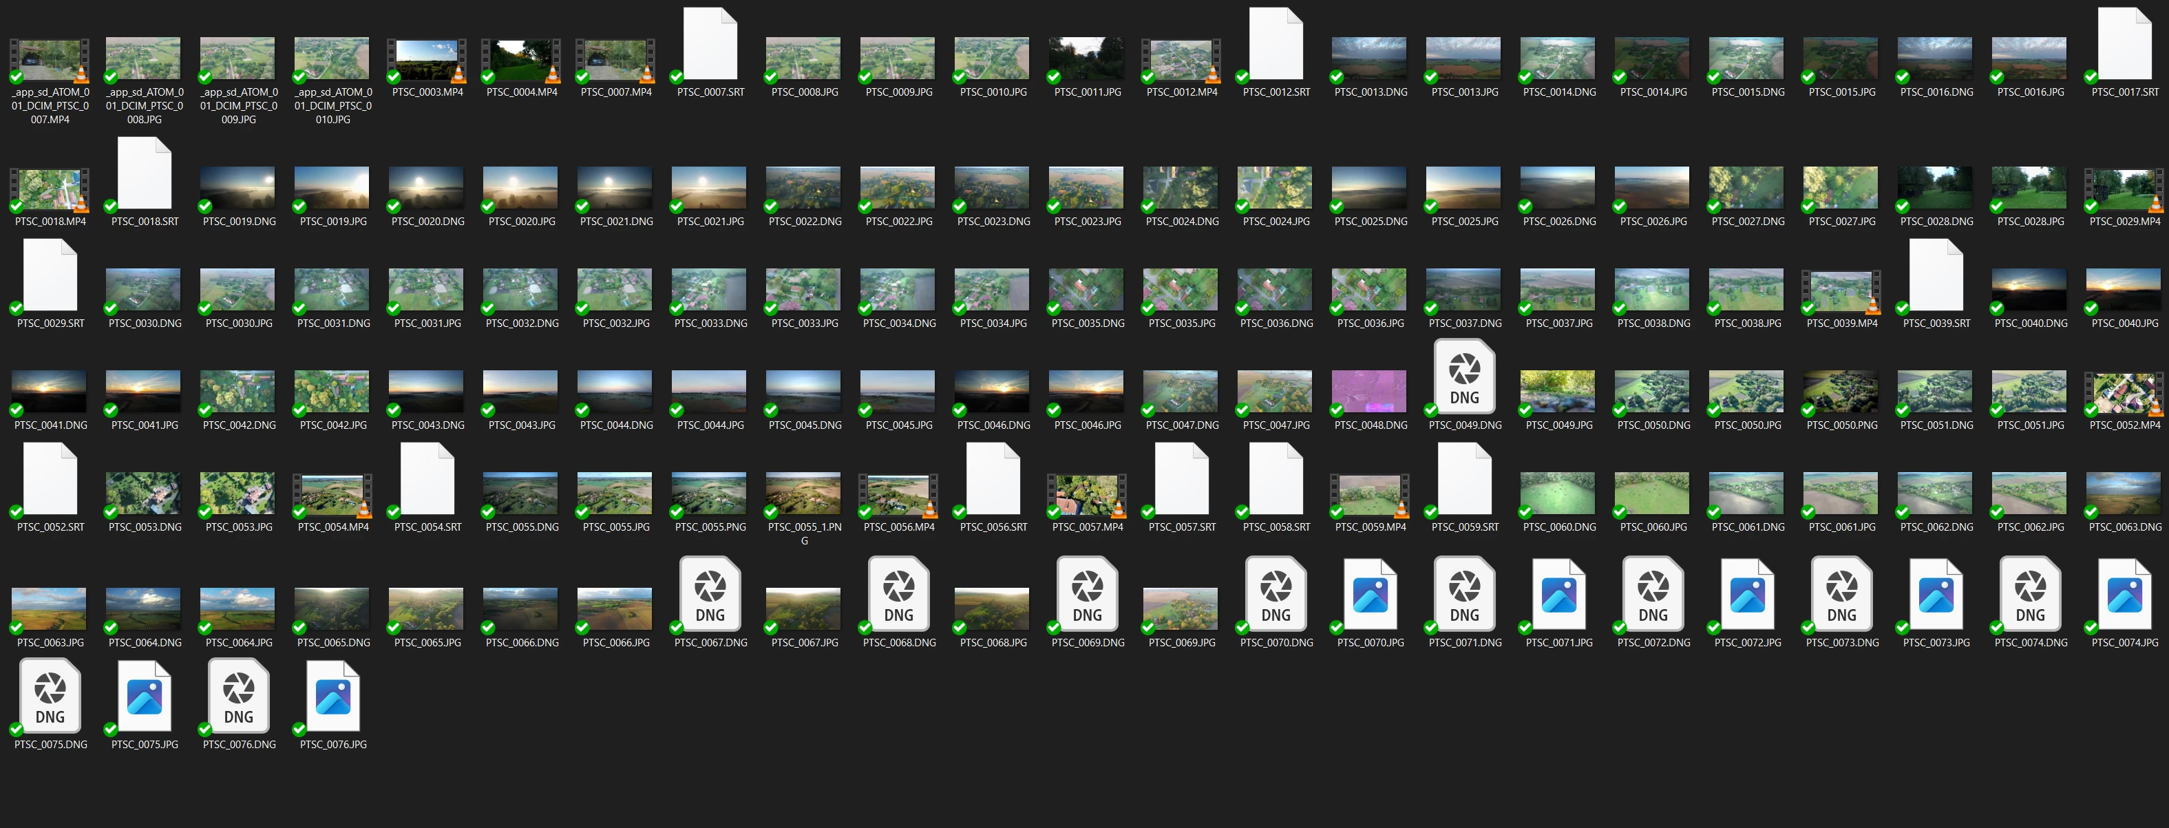This screenshot has height=828, width=2169.
Task: Click the _app_sd_ATOM_001_DCIM_PTSC_0007.MP4 video thumbnail
Action: coord(49,61)
